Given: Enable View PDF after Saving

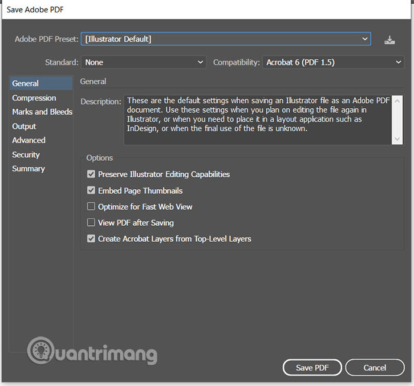Looking at the screenshot, I should [x=91, y=222].
